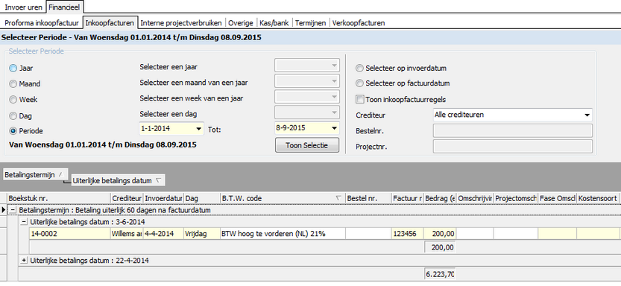The width and height of the screenshot is (621, 286).
Task: Select the 4-4-2014 invoerdatum cell
Action: coord(163,234)
